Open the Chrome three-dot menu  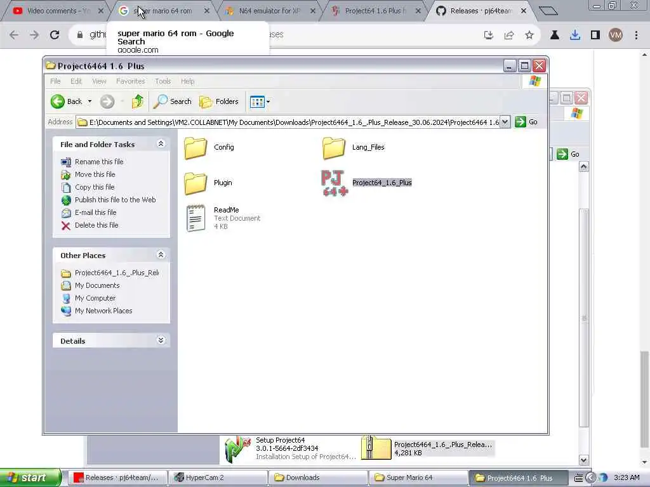(x=636, y=36)
